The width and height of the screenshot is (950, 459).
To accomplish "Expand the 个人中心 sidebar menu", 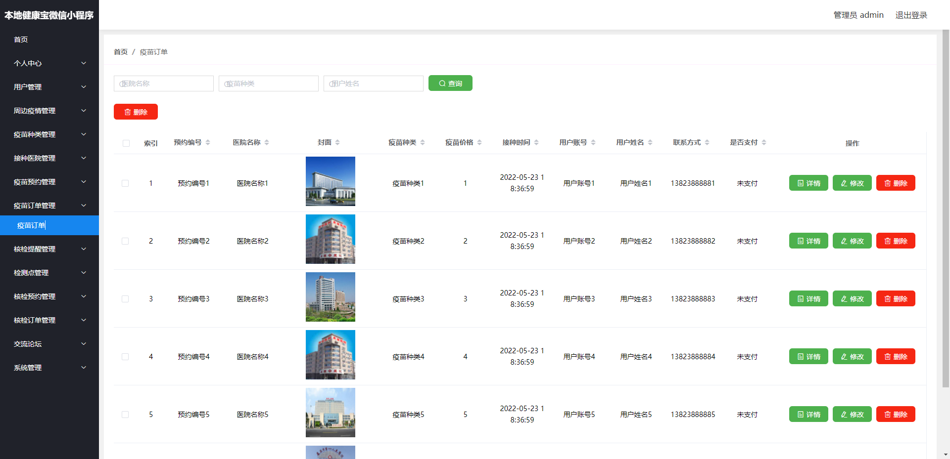I will click(49, 63).
